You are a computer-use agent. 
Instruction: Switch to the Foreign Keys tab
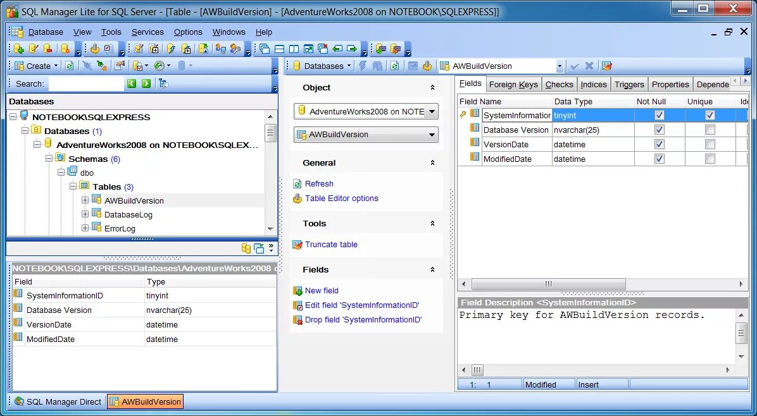[514, 84]
